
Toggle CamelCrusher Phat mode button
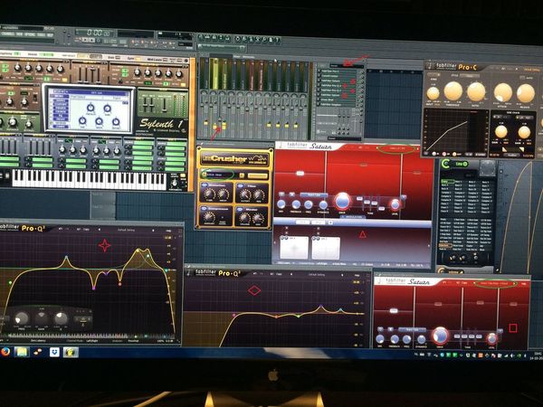tap(222, 218)
